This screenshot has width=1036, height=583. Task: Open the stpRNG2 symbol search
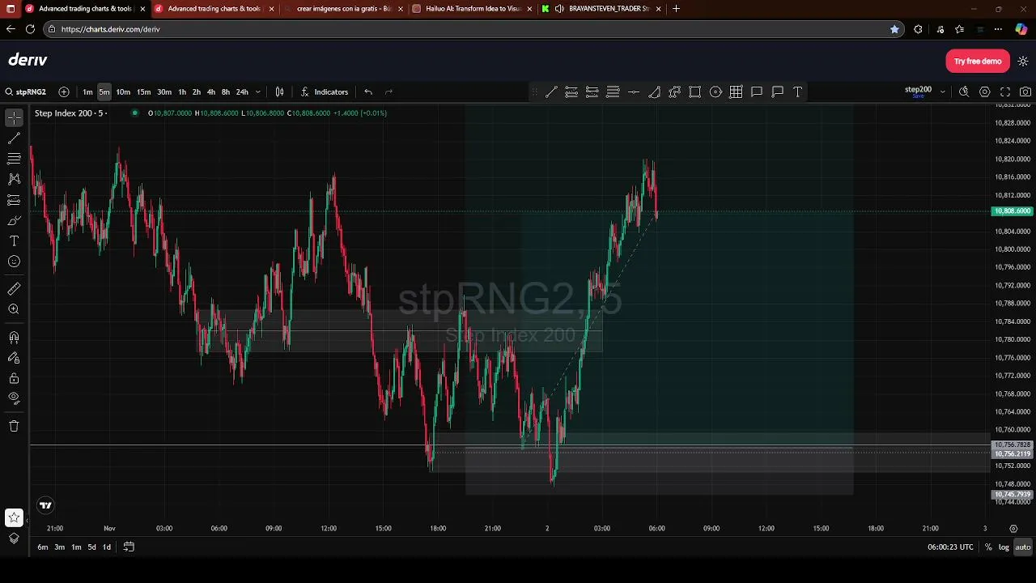pyautogui.click(x=26, y=91)
